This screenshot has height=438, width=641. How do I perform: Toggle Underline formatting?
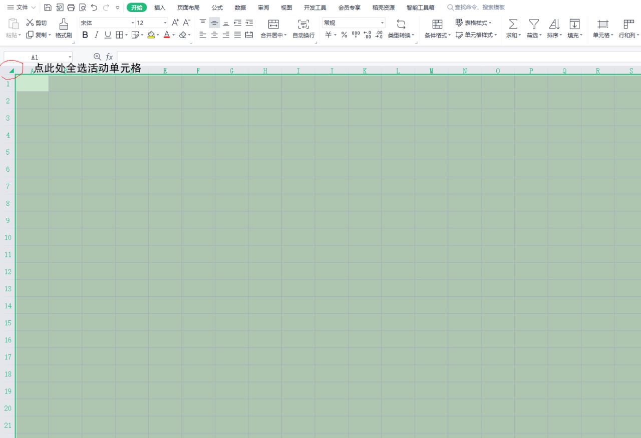tap(108, 35)
